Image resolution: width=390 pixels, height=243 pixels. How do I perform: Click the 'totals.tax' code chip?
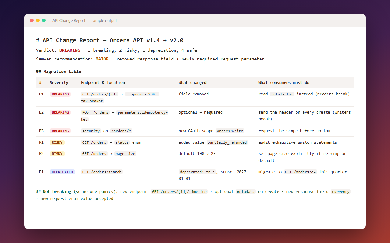(282, 94)
